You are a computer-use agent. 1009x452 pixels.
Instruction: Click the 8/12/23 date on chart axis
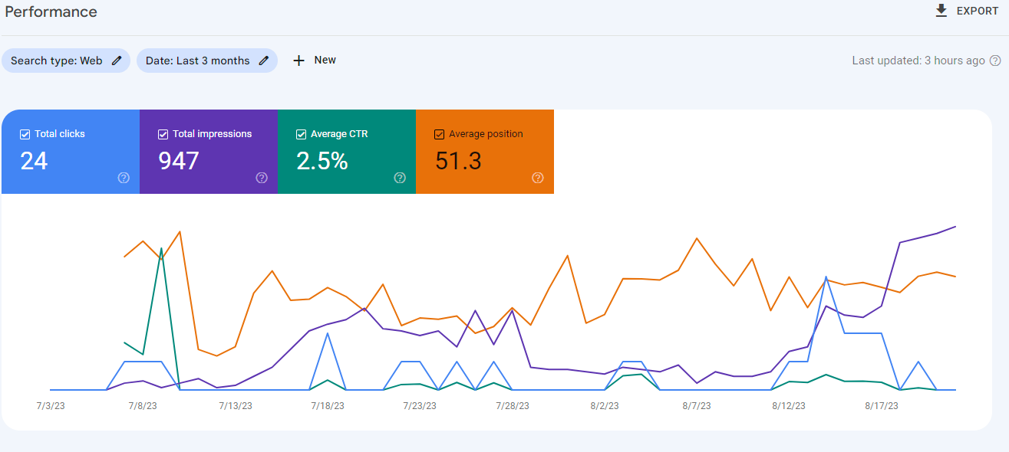[789, 406]
